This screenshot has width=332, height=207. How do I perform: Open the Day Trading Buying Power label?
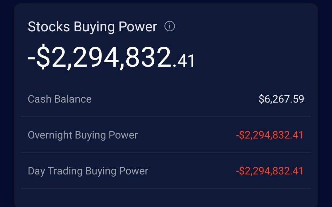(x=88, y=171)
